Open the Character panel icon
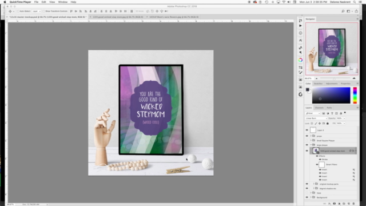This screenshot has width=366, height=206. (x=300, y=41)
